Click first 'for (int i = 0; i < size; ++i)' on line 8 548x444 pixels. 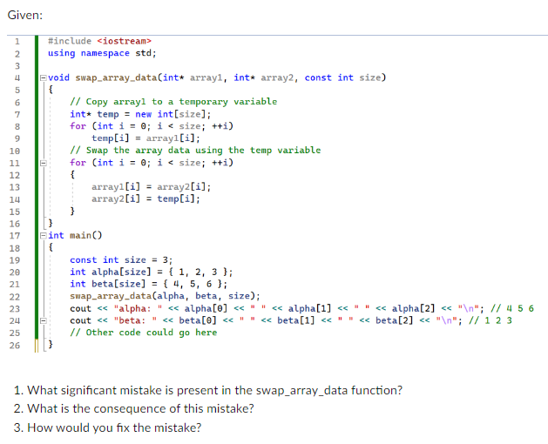(x=152, y=126)
